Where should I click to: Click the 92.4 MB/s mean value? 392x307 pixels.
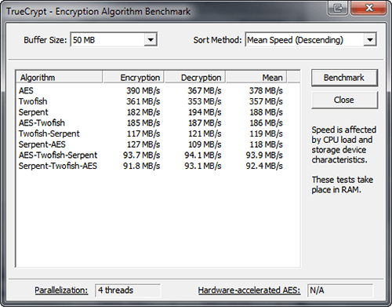(x=264, y=166)
